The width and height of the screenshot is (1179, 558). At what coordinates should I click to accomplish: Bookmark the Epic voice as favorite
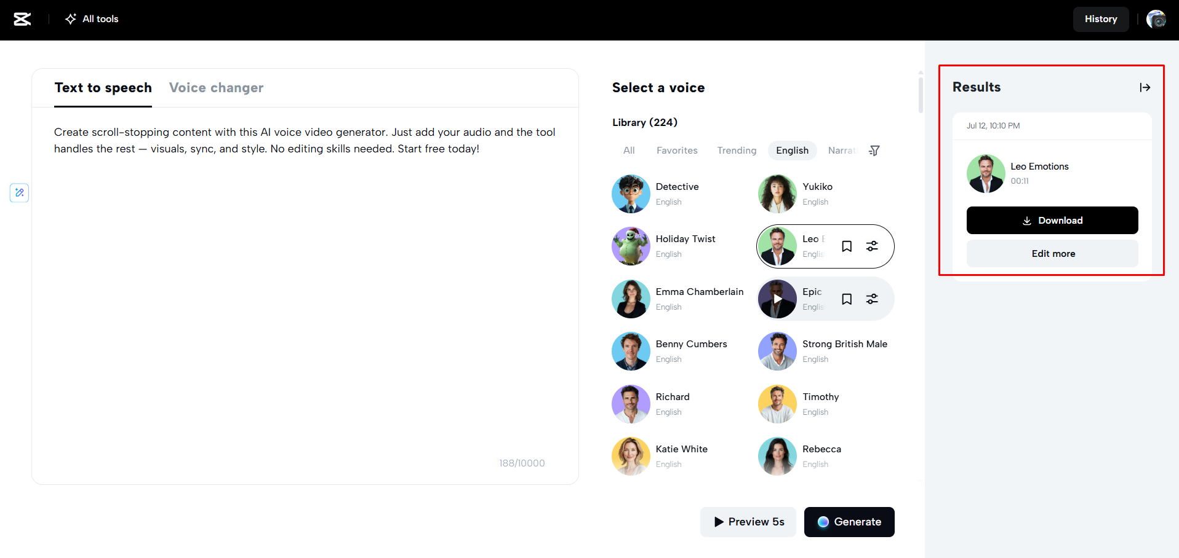[x=847, y=299]
